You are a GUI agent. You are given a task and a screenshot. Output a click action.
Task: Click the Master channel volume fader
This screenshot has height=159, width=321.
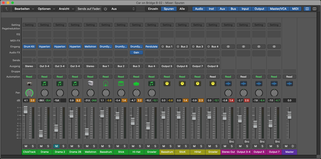click(x=289, y=115)
